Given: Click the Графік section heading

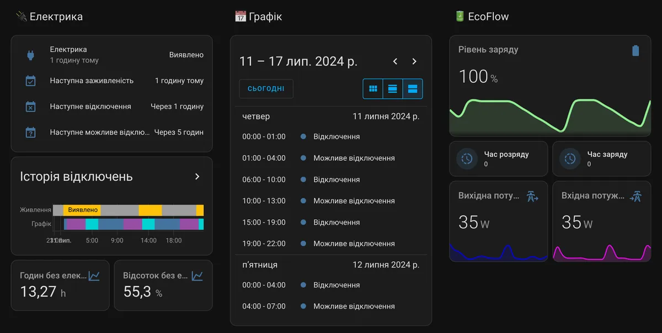Looking at the screenshot, I should (x=259, y=17).
